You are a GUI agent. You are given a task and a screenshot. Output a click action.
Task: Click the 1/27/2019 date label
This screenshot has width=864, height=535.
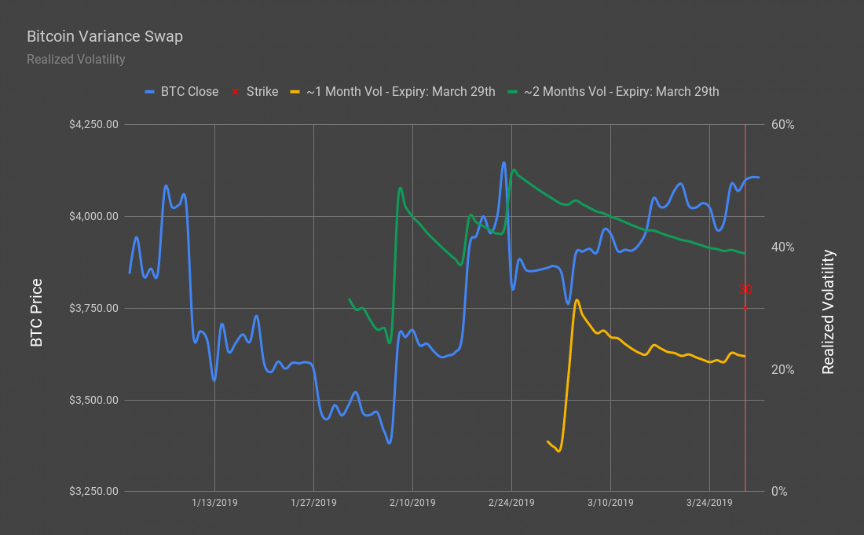pos(313,503)
